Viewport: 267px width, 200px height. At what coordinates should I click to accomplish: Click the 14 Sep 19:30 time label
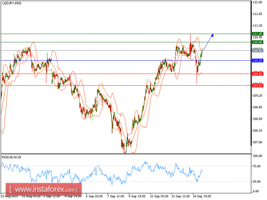tap(202, 196)
